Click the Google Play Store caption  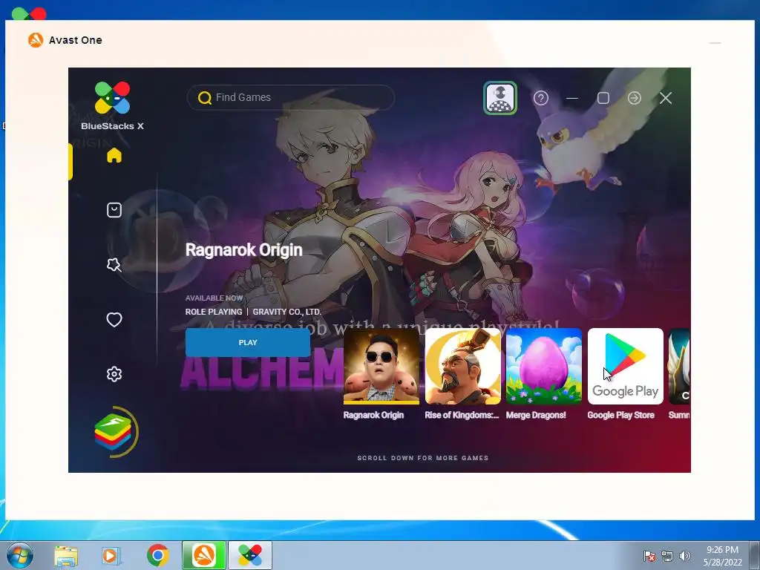[621, 415]
